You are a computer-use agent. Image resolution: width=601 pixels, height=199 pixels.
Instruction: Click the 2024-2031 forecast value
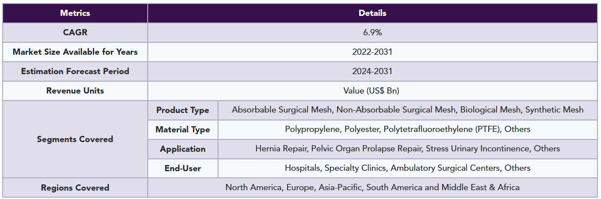pyautogui.click(x=372, y=71)
